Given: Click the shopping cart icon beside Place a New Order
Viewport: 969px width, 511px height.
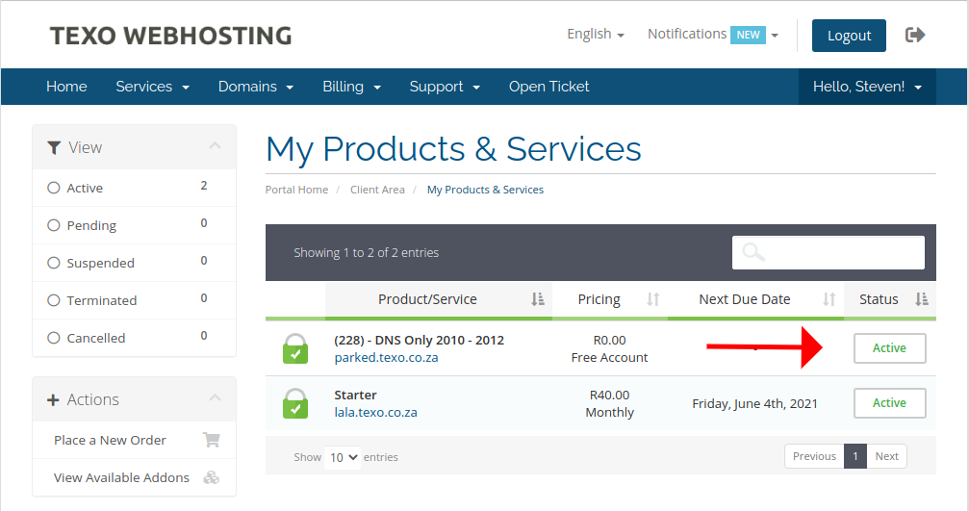Looking at the screenshot, I should 212,440.
